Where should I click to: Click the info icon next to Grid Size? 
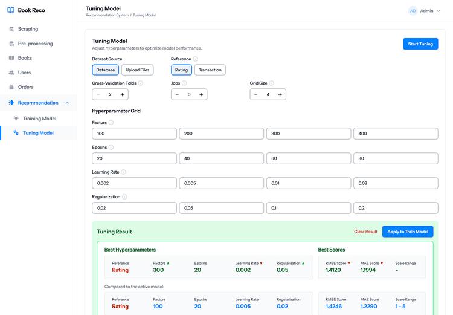point(272,83)
